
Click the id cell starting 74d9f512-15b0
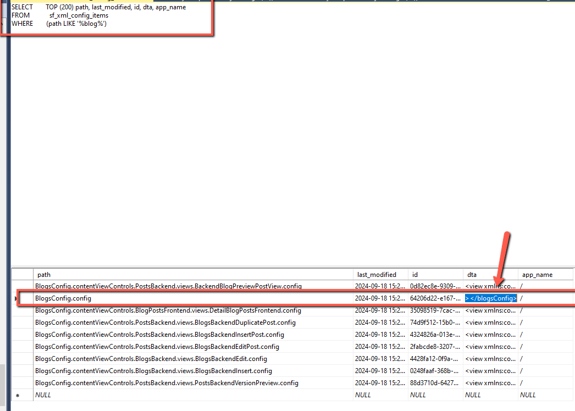(x=435, y=323)
